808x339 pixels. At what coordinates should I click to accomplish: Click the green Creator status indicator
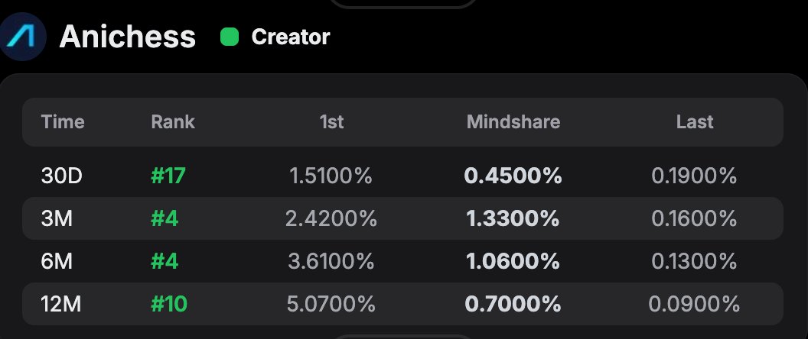229,37
